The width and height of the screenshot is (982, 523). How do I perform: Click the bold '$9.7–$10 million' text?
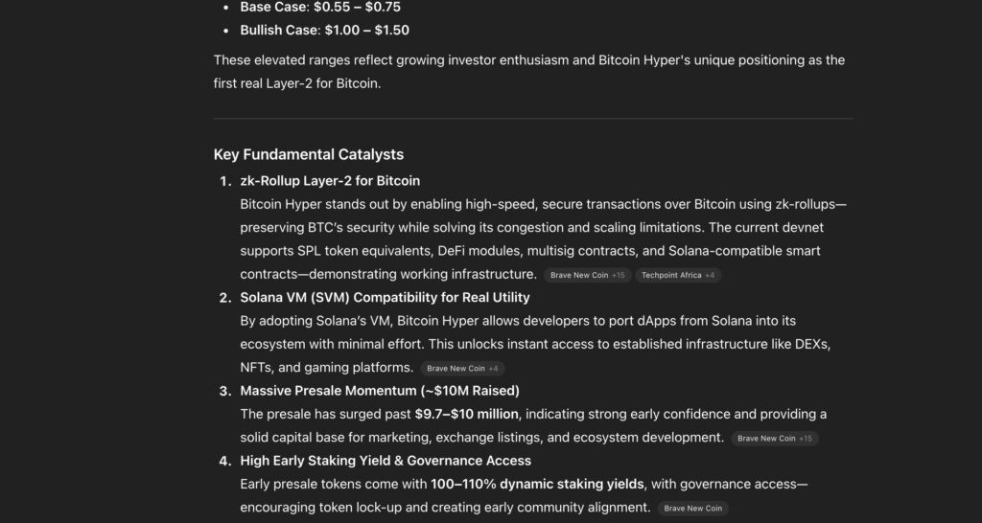[x=467, y=414]
